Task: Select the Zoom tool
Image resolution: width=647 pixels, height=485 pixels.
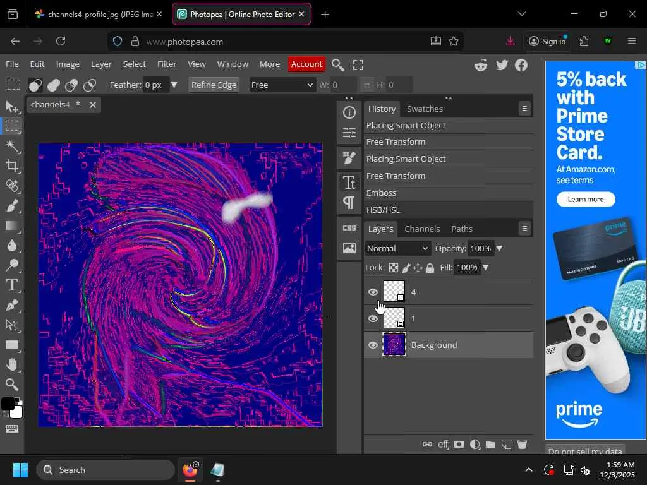Action: click(x=12, y=384)
